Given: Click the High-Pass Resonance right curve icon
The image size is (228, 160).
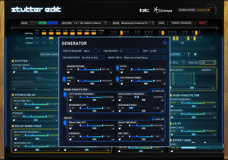Looking at the screenshot, I should click(x=215, y=117).
